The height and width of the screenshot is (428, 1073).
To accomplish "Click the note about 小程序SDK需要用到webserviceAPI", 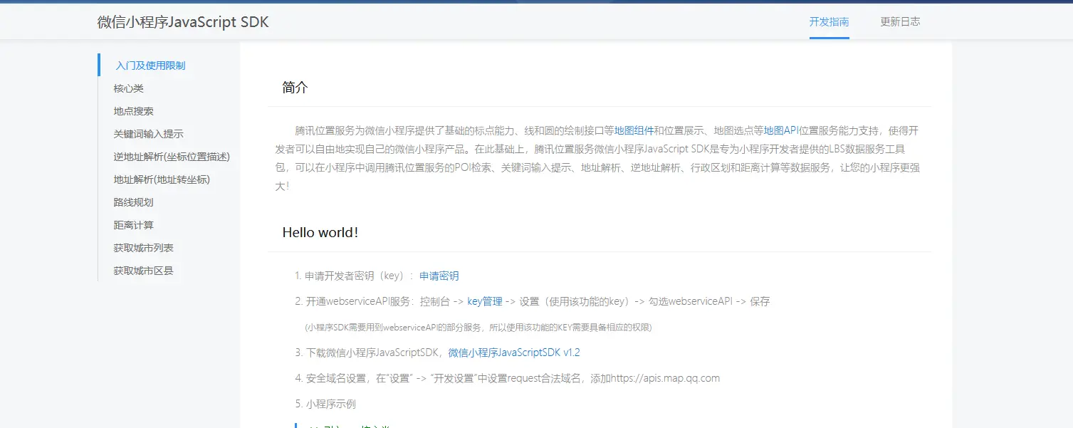I will (478, 328).
